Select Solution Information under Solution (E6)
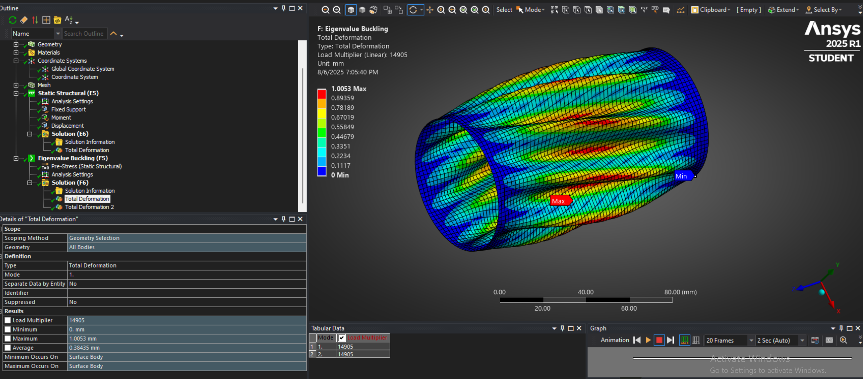This screenshot has height=379, width=863. click(x=90, y=142)
